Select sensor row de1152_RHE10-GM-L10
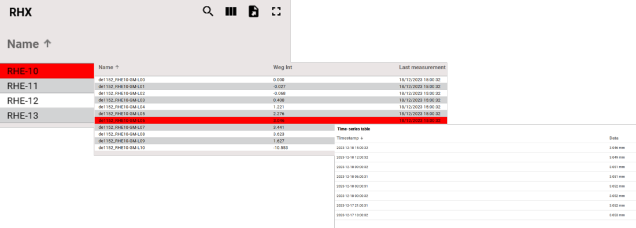This screenshot has height=228, width=636. [214, 148]
